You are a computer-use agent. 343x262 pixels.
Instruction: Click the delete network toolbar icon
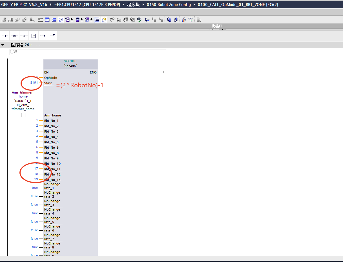click(x=11, y=20)
